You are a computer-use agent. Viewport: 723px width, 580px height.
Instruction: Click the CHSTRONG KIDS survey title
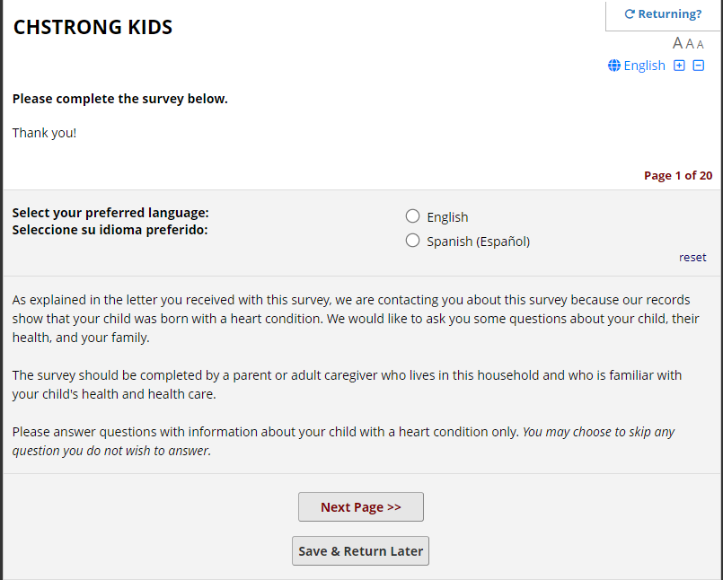pos(93,28)
